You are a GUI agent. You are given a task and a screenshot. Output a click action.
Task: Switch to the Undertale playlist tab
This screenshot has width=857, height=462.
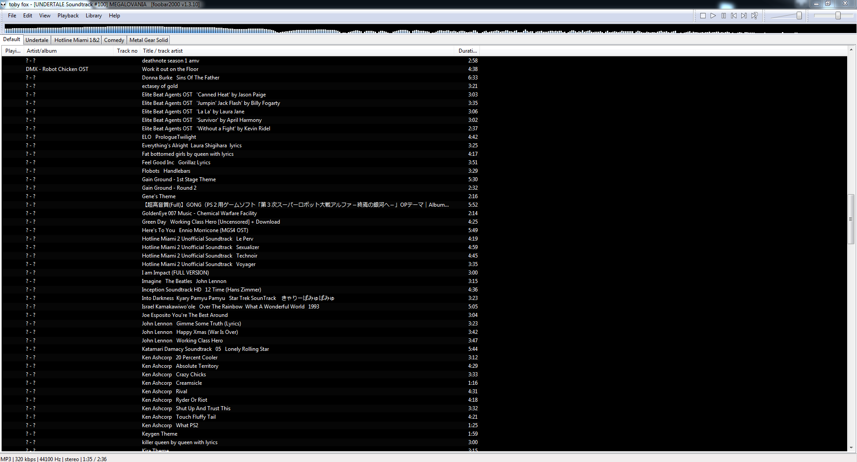click(37, 40)
